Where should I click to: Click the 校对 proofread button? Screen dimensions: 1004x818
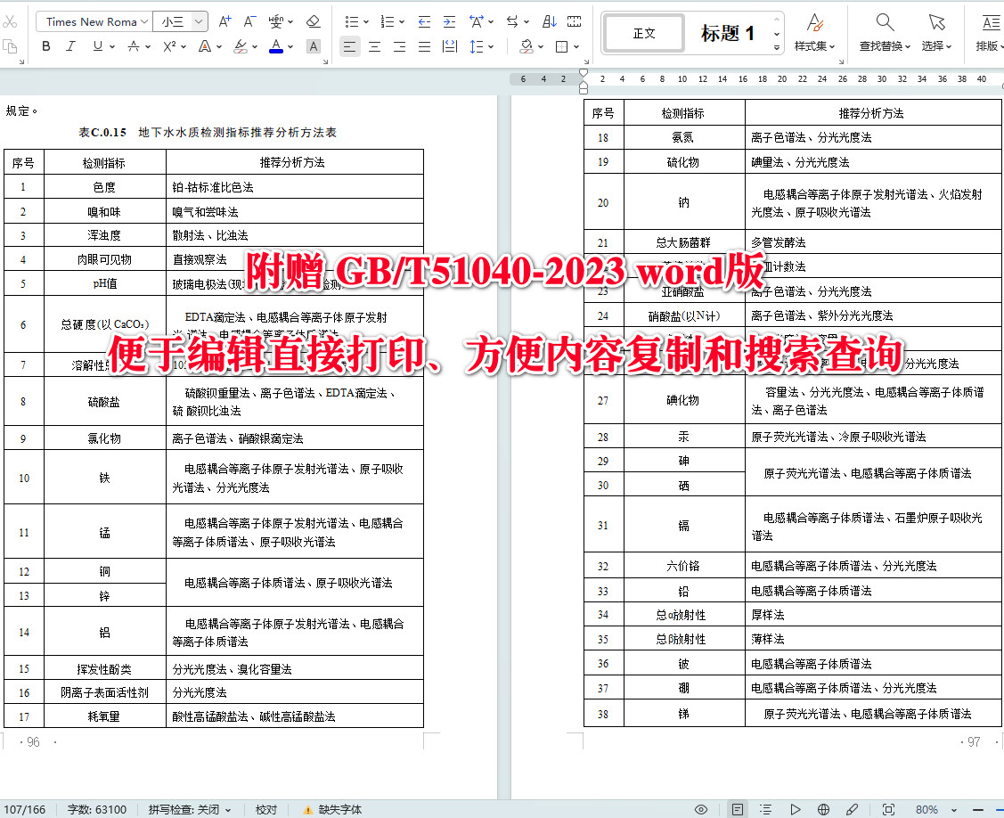(265, 810)
